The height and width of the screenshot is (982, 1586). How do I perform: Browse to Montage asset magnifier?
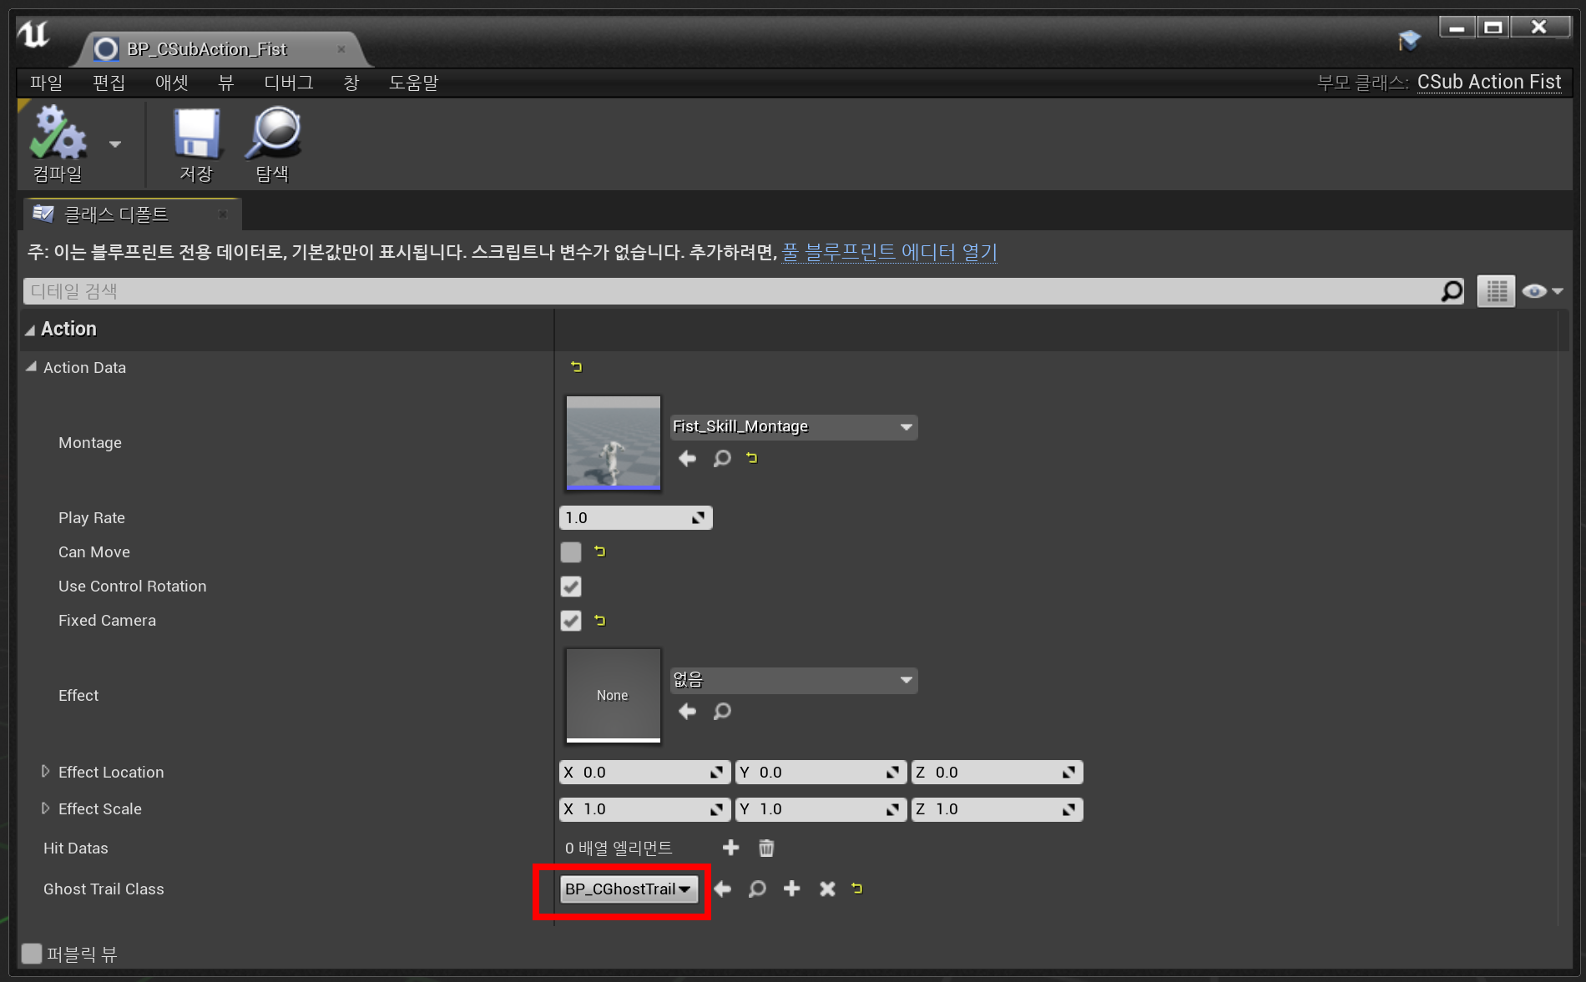click(722, 458)
